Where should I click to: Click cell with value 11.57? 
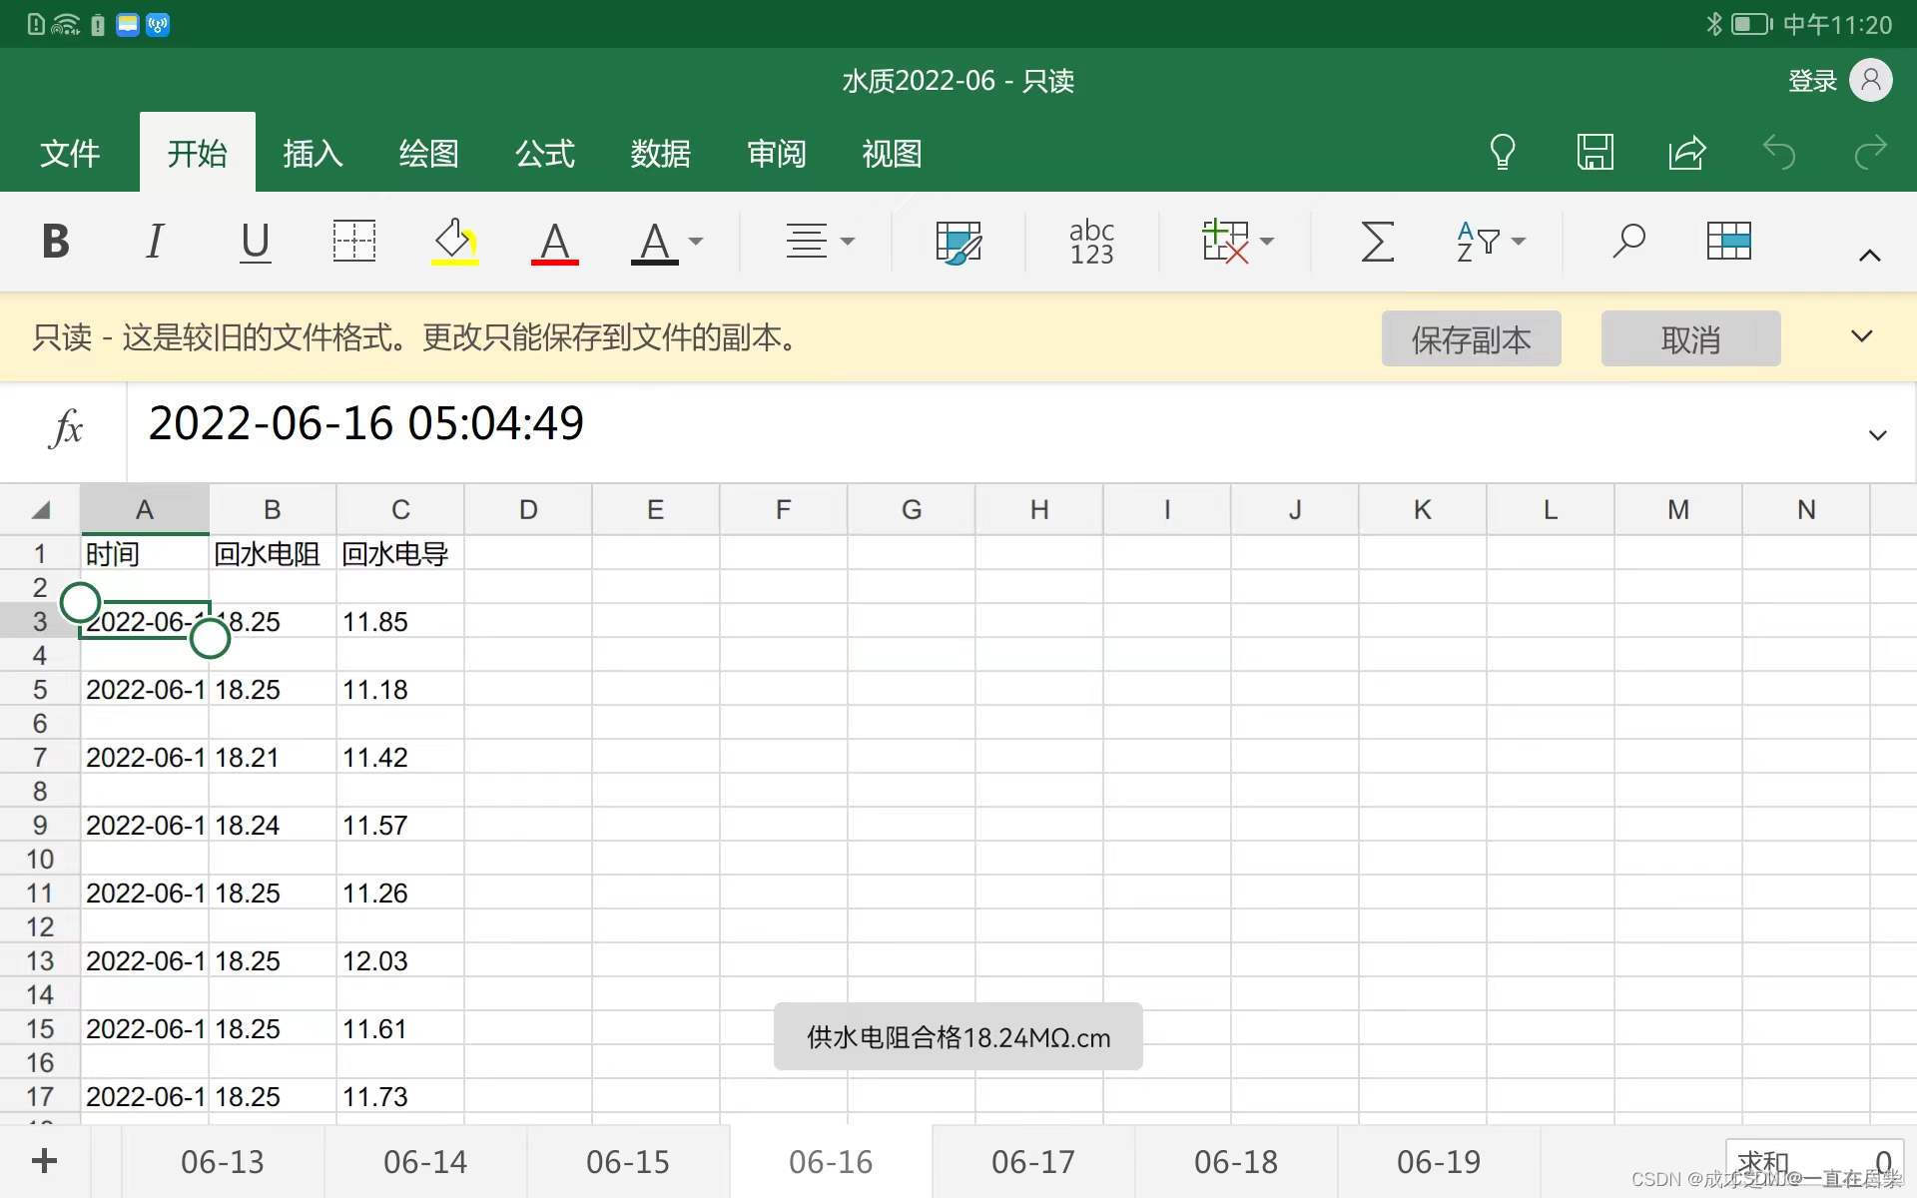(x=399, y=826)
